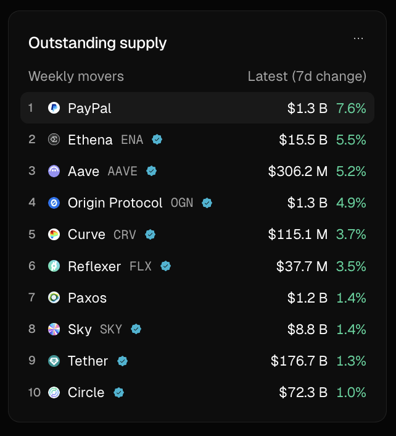The height and width of the screenshot is (436, 396).
Task: Click the Tether logo icon
Action: coord(54,361)
